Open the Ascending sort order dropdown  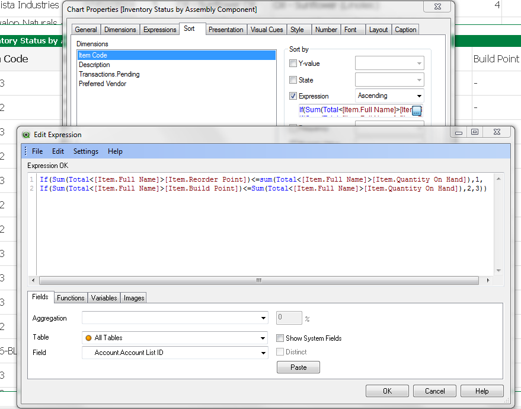(389, 96)
